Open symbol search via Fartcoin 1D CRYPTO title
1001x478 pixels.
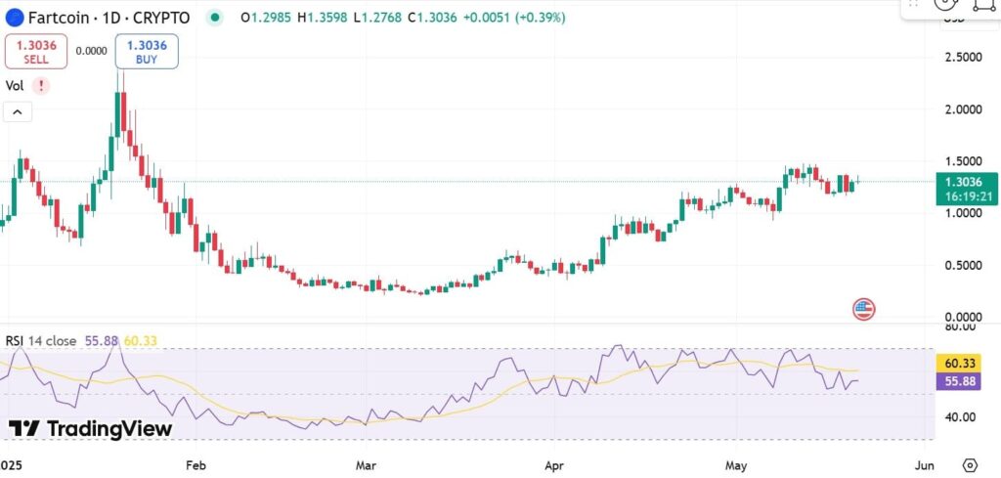pos(108,18)
